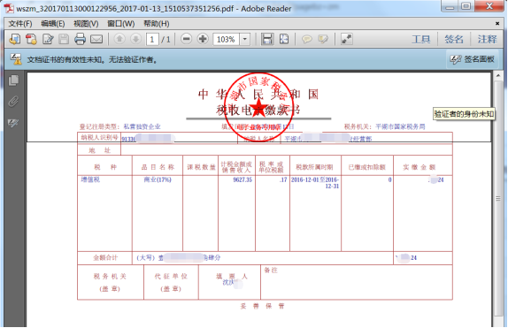Click the Save floppy disk icon
This screenshot has height=328, width=508.
[x=64, y=39]
